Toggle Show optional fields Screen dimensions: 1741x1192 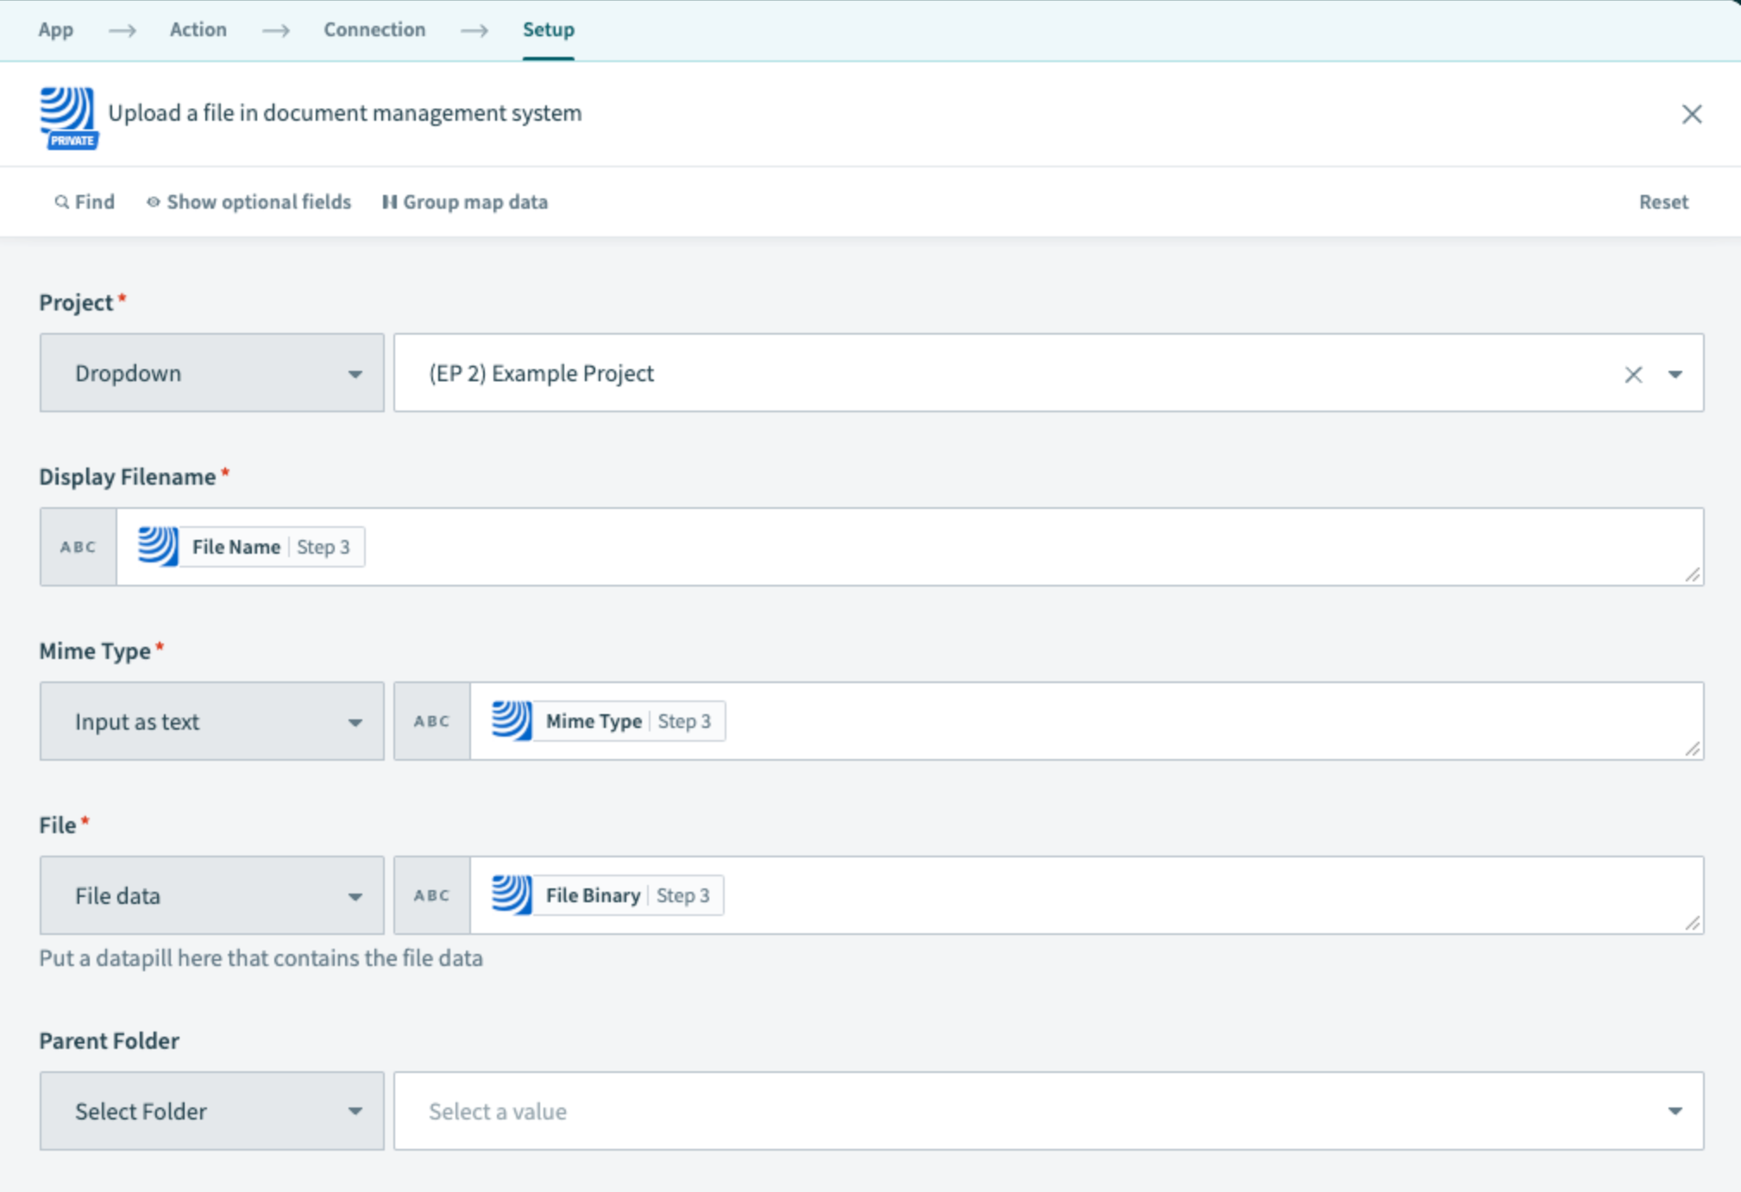(x=249, y=202)
